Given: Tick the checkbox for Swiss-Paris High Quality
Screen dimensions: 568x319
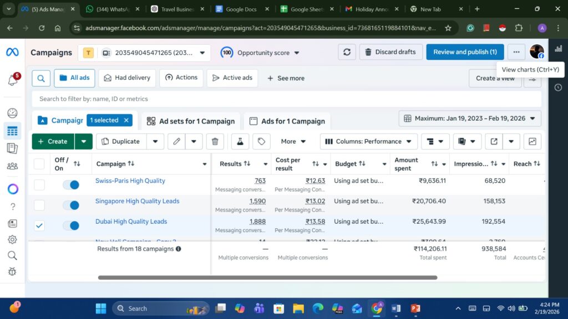Looking at the screenshot, I should point(39,185).
